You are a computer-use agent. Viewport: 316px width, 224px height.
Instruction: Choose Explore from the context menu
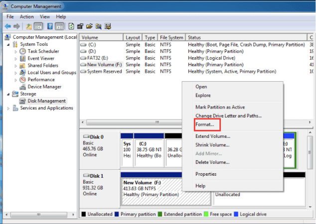[x=233, y=96]
